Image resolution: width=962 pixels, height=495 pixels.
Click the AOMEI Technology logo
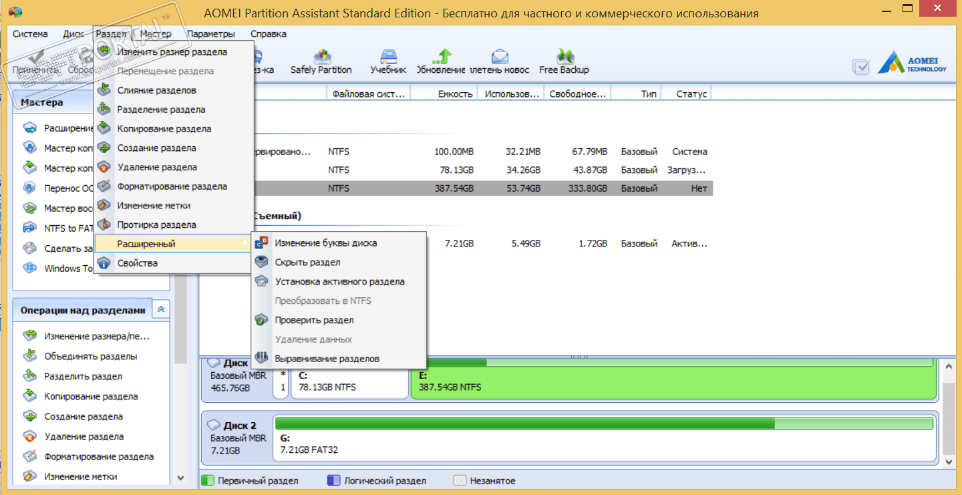912,62
